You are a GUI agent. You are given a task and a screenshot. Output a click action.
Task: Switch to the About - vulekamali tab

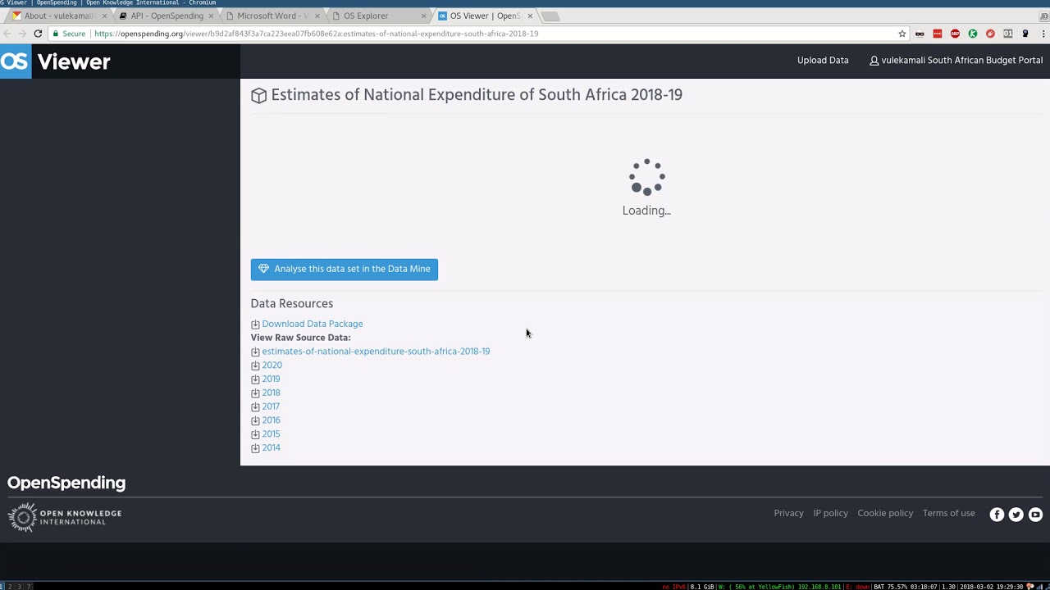tap(59, 16)
